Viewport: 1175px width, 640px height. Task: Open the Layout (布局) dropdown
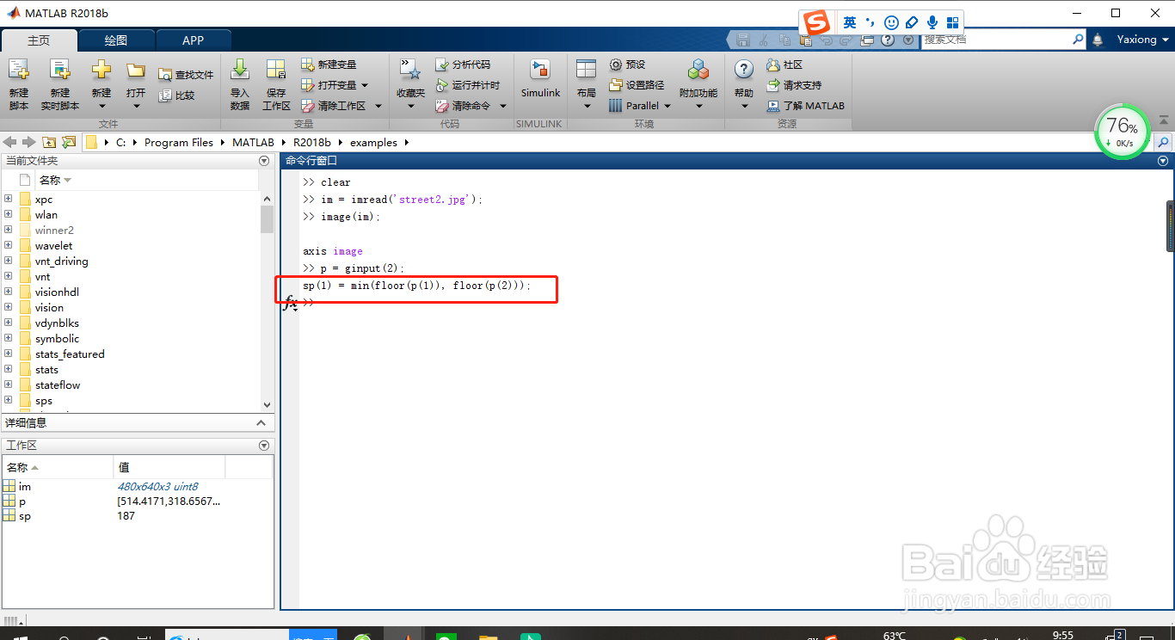point(587,84)
